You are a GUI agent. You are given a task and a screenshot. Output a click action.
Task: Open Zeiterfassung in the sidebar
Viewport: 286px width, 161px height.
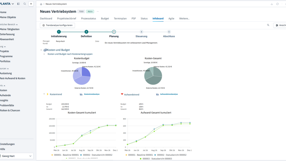[x=7, y=34]
